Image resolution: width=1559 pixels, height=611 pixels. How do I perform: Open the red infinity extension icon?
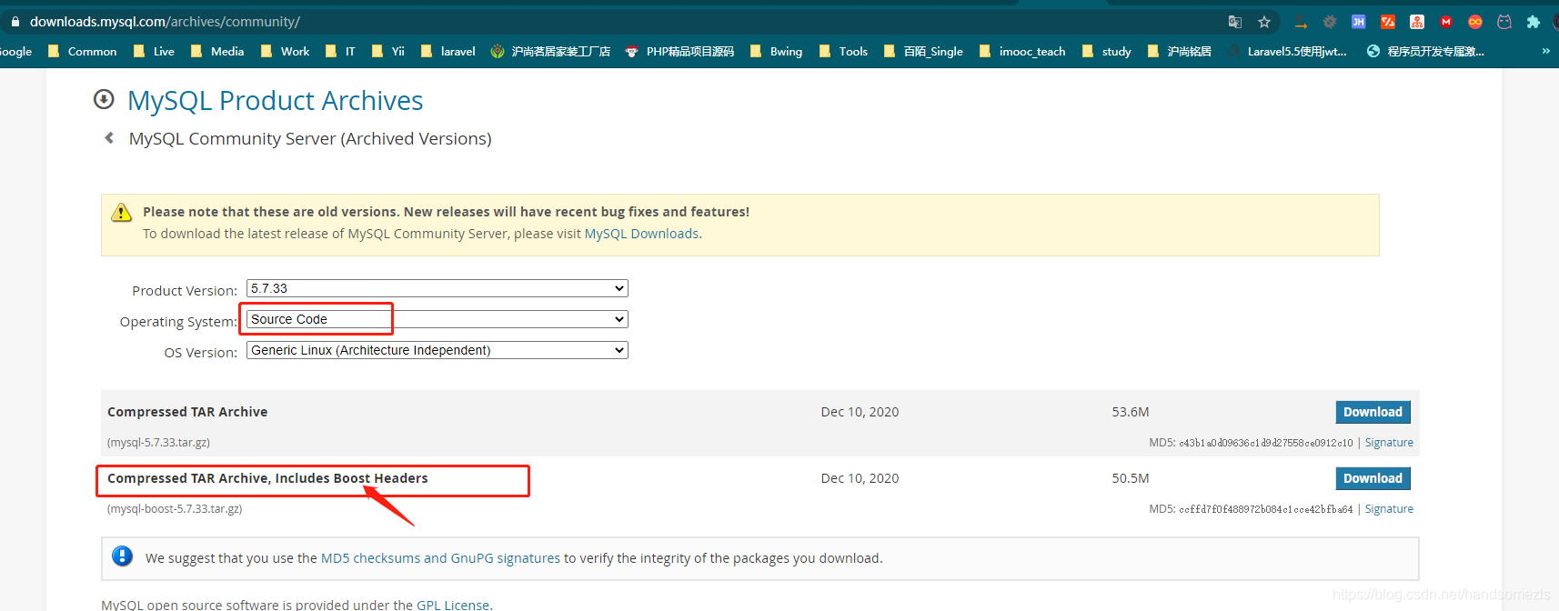(1475, 22)
